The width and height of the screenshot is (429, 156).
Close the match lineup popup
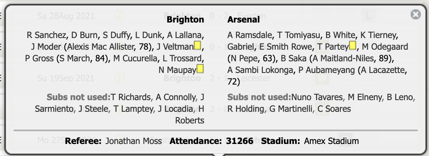tap(416, 14)
